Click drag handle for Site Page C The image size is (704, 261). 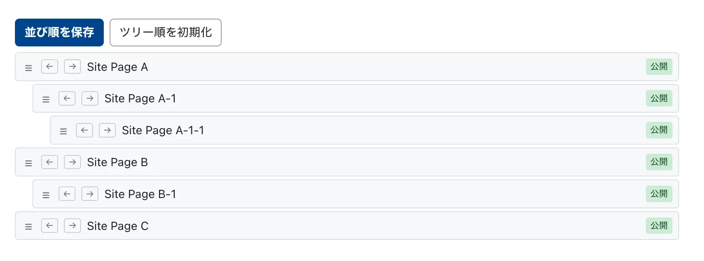pyautogui.click(x=29, y=227)
